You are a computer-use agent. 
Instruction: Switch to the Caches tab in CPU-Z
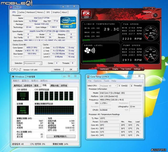(x=22, y=12)
